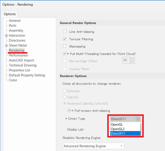
Task: Open General options category
Action: 15,20
